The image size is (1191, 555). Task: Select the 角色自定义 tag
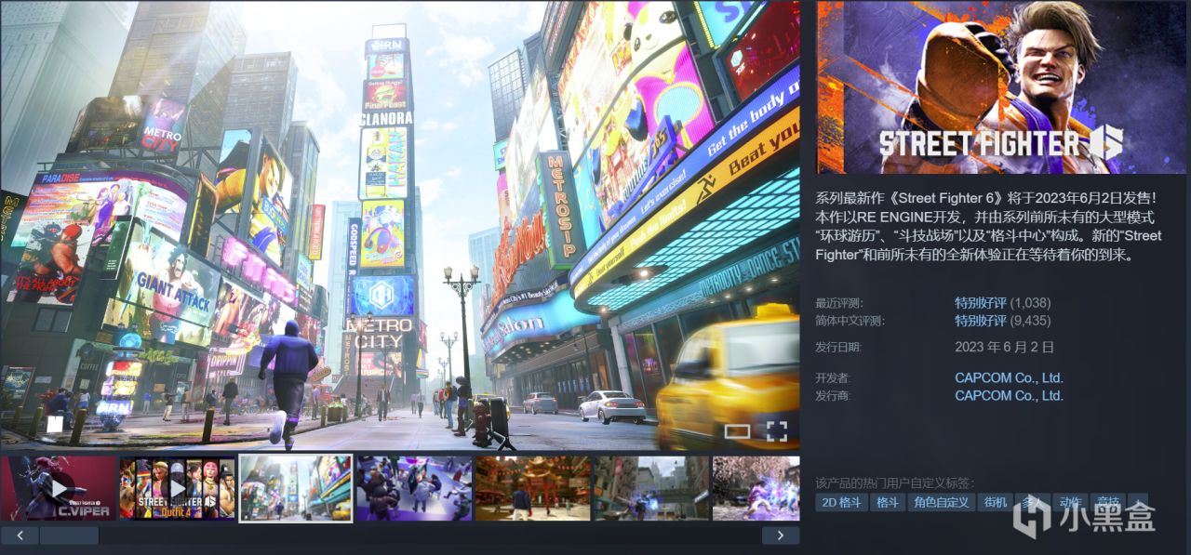(942, 503)
